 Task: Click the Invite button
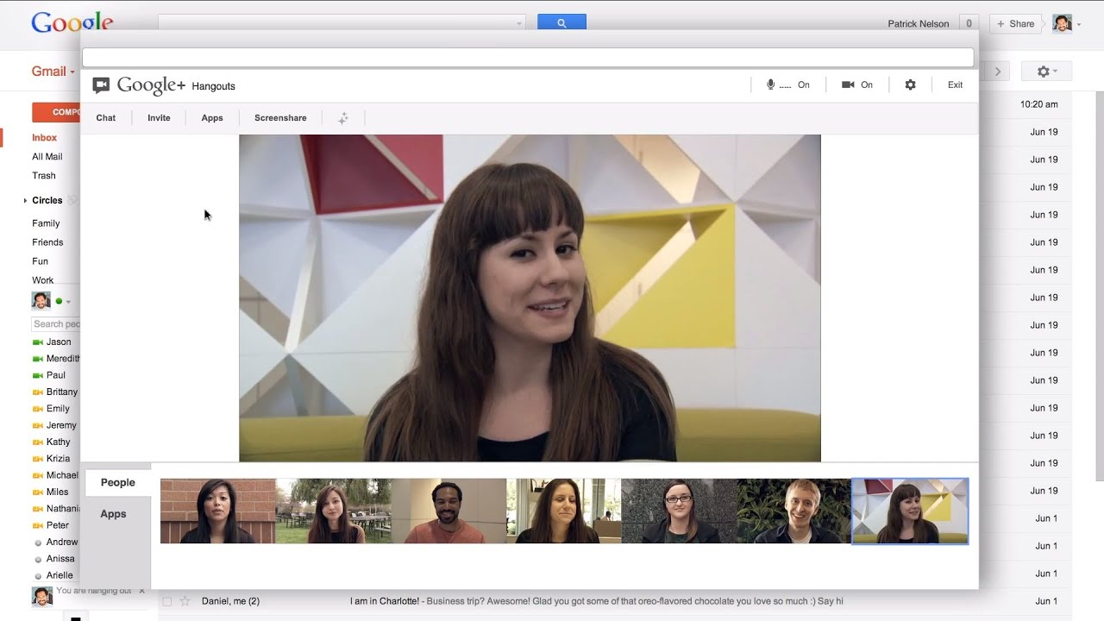click(x=159, y=118)
